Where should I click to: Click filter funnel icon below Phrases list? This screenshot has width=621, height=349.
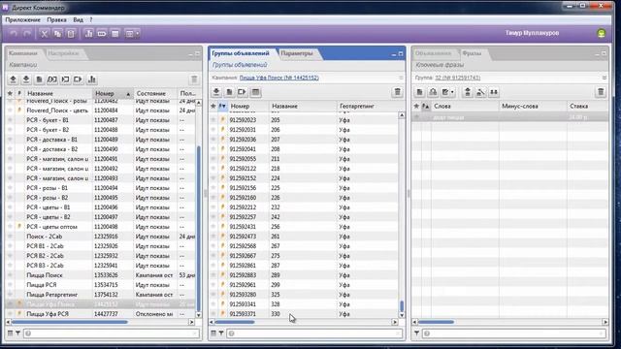(x=416, y=333)
